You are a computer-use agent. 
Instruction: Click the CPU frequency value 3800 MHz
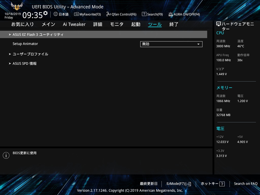[x=223, y=46]
